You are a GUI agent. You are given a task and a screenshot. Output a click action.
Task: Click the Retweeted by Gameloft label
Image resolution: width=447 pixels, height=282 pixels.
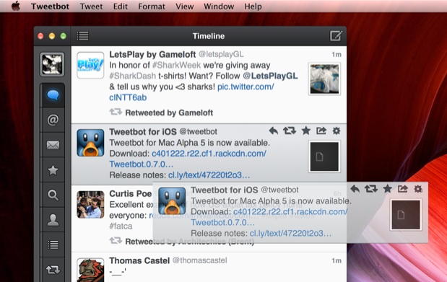click(x=169, y=113)
